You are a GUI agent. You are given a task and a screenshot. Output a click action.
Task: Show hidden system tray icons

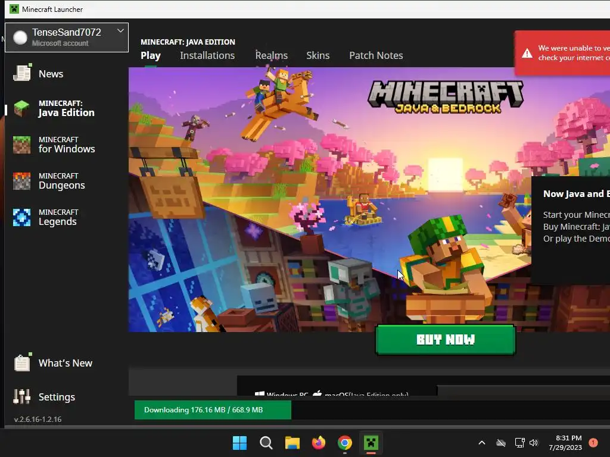pos(481,443)
